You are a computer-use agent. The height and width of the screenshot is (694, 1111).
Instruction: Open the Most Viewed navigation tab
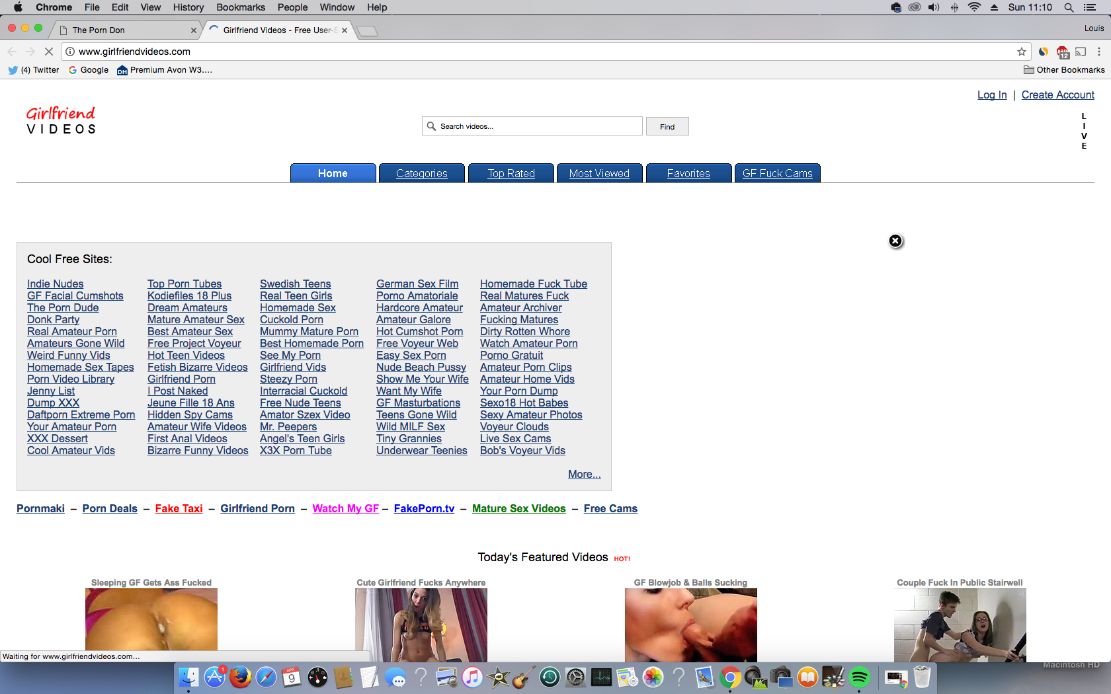pos(599,173)
